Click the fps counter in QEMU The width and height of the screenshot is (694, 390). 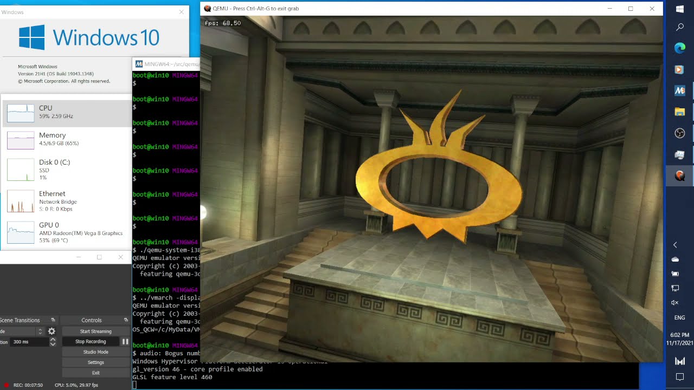pyautogui.click(x=223, y=23)
